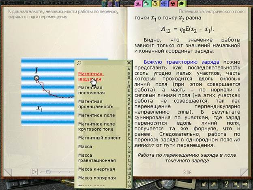Select the term Масса гравитационная
253x190 pixels.
click(97, 158)
